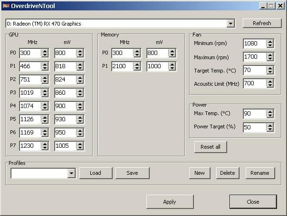
Task: Load the selected profile
Action: click(95, 173)
